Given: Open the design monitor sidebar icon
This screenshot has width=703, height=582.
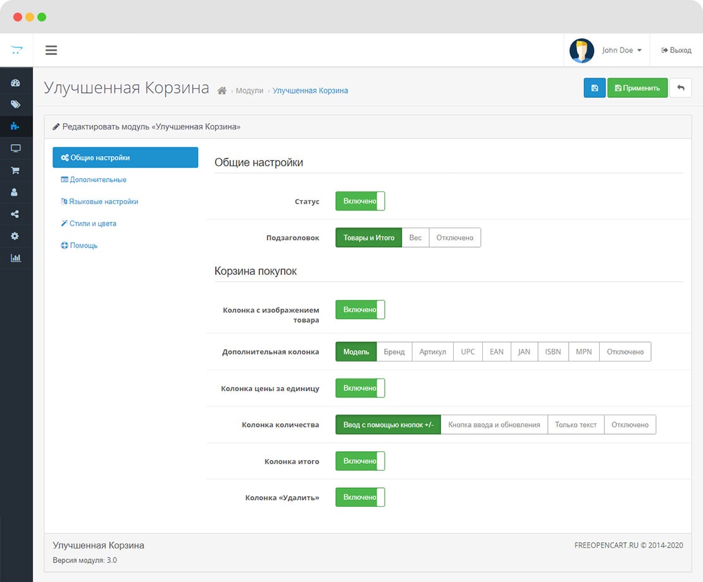Looking at the screenshot, I should pyautogui.click(x=15, y=149).
